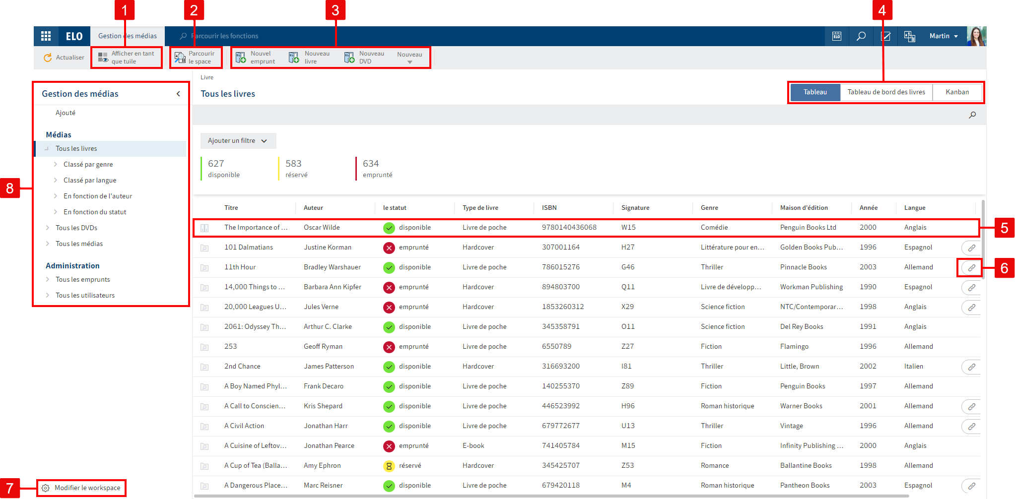Switch to Tableau de bord des livres
This screenshot has height=499, width=1015.
pos(886,92)
